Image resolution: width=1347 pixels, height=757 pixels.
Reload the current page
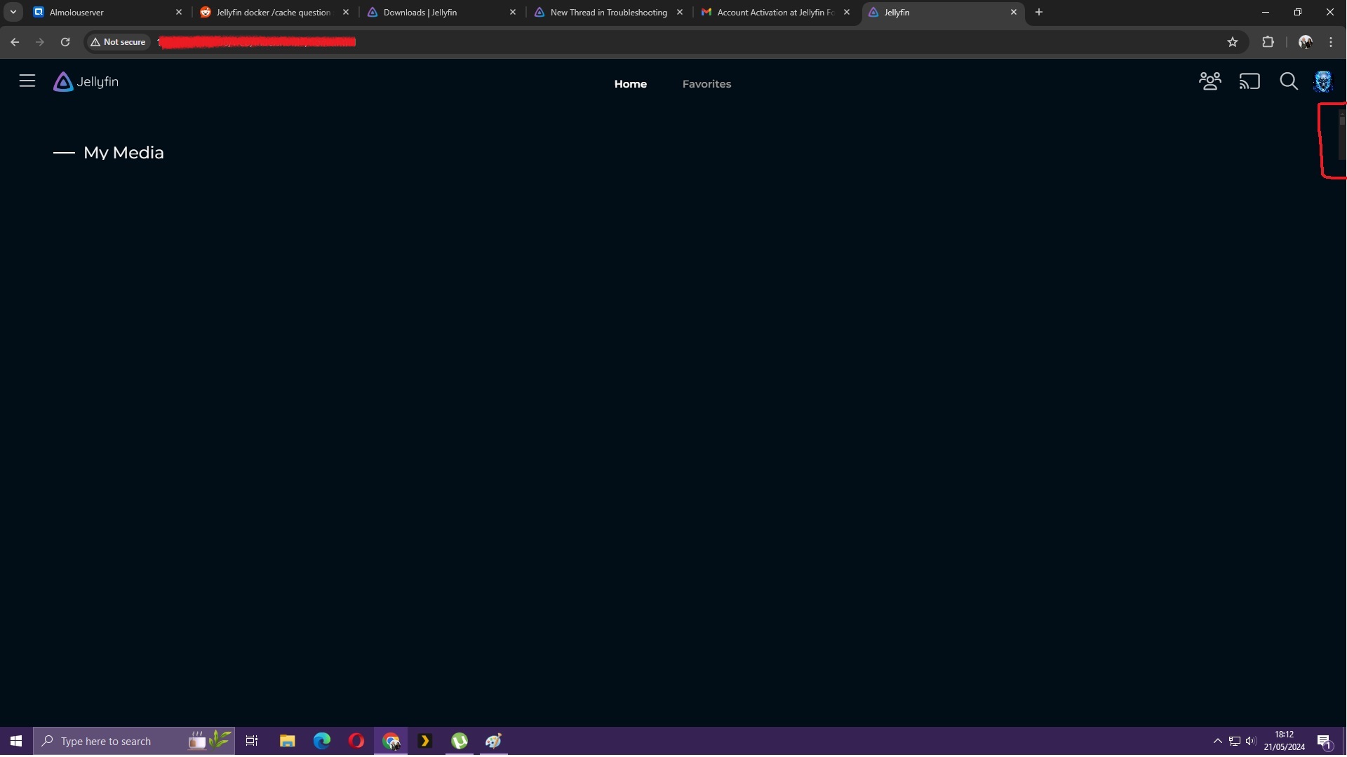click(65, 42)
